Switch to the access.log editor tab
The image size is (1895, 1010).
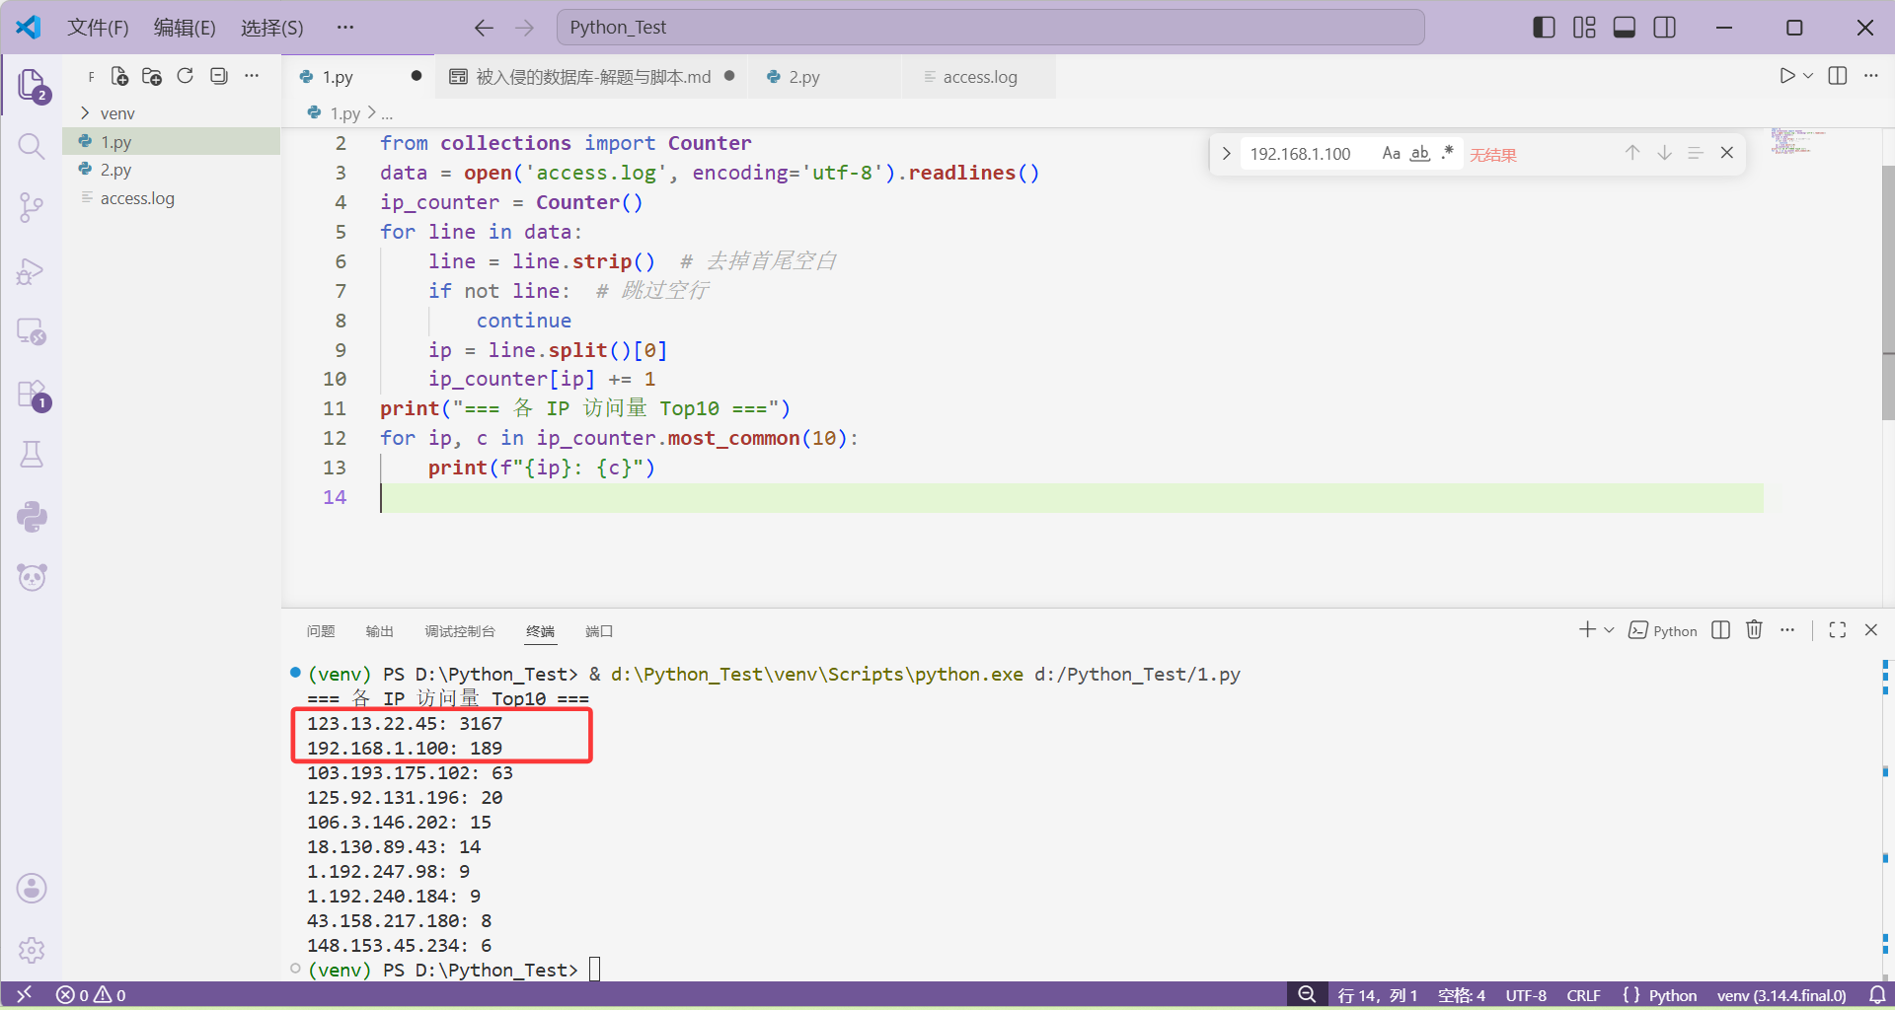coord(980,77)
